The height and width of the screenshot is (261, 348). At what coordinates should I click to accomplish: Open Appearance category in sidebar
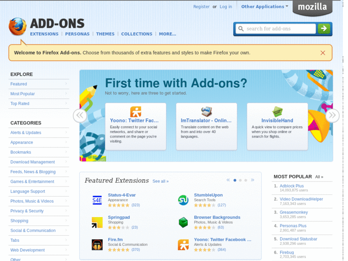click(39, 143)
